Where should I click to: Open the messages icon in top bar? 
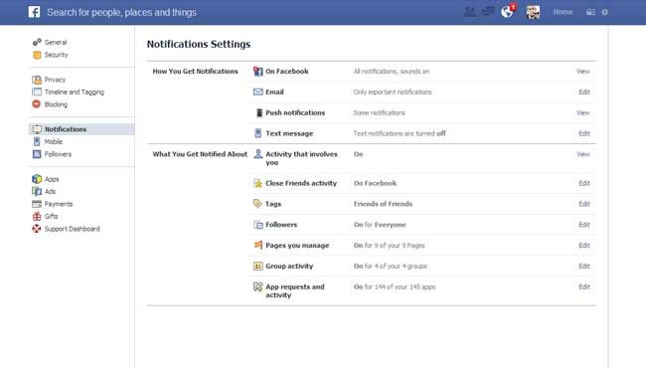(x=489, y=12)
